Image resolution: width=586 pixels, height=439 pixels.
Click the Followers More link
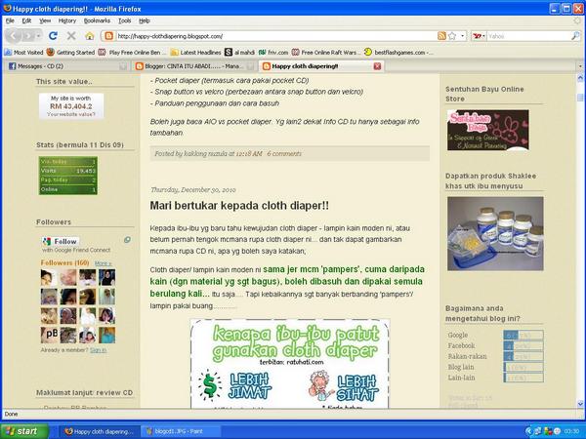coord(103,263)
